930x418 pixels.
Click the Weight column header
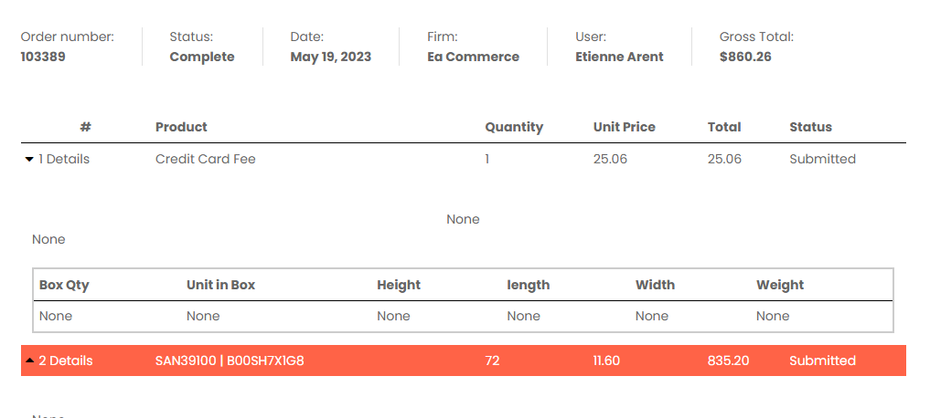(x=780, y=285)
